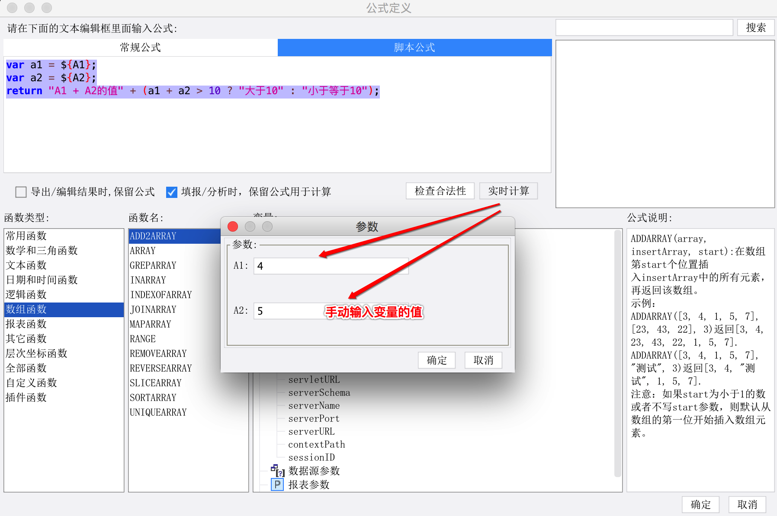Select 常用函数 function type

coord(64,236)
